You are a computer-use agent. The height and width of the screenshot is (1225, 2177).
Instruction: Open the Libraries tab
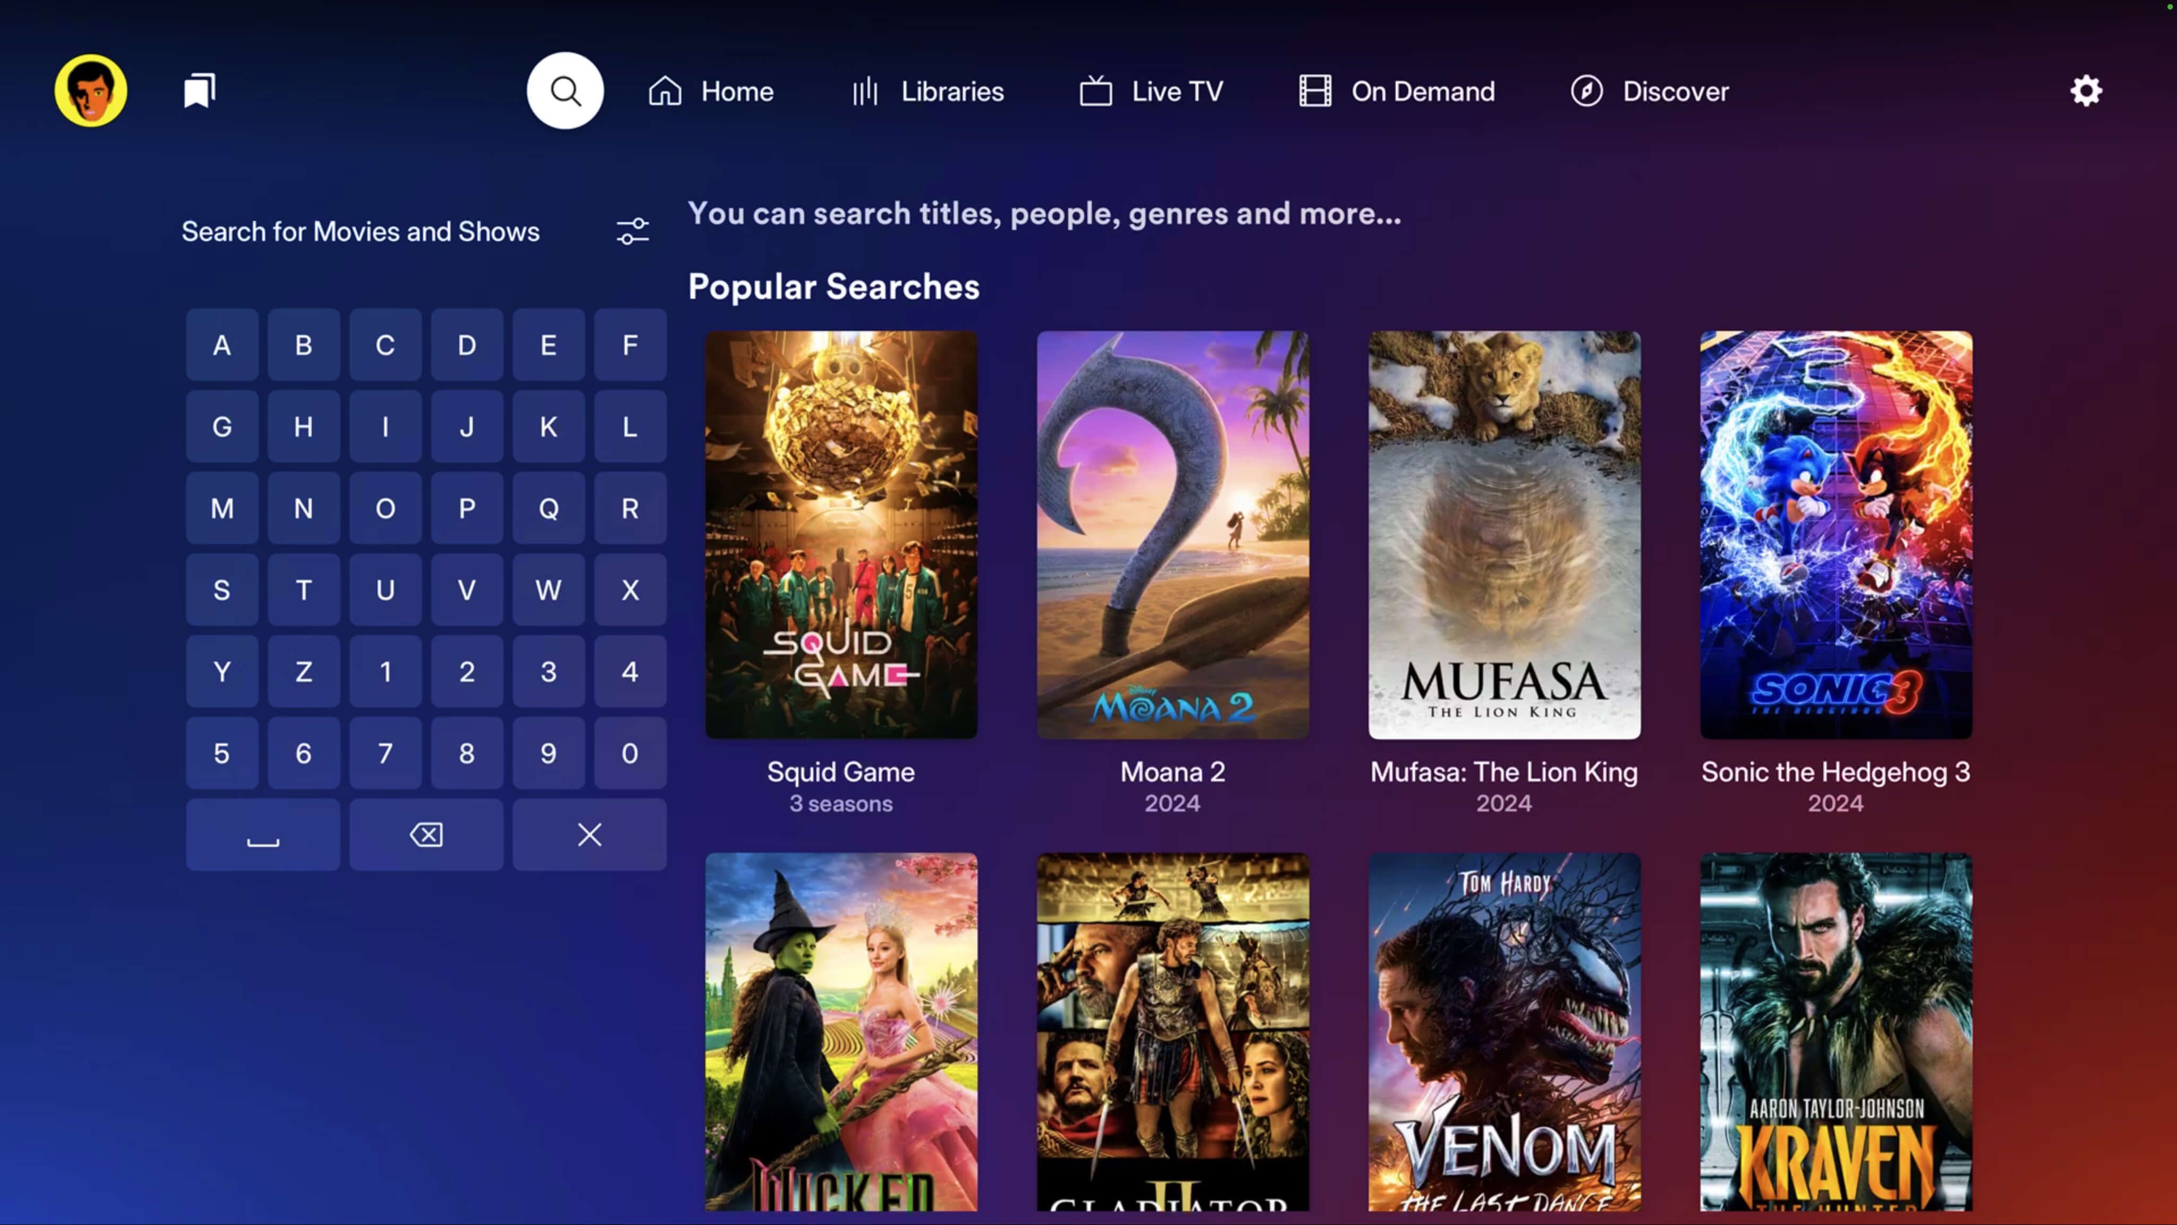(927, 91)
